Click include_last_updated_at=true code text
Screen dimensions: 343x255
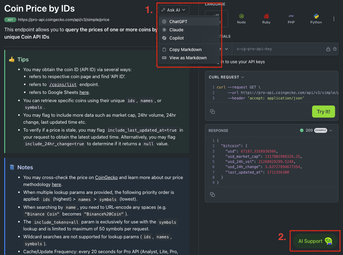coord(142,130)
